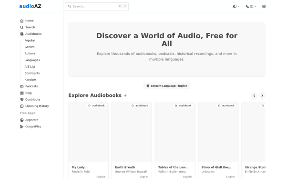
Task: Click Content Language: English button
Action: click(x=167, y=86)
